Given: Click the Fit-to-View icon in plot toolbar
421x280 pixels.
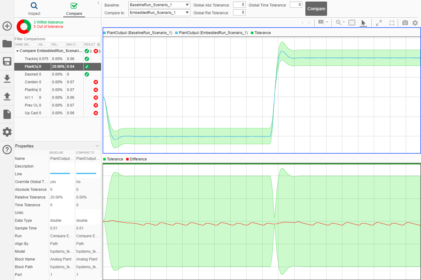Looking at the screenshot, I should pos(352,23).
